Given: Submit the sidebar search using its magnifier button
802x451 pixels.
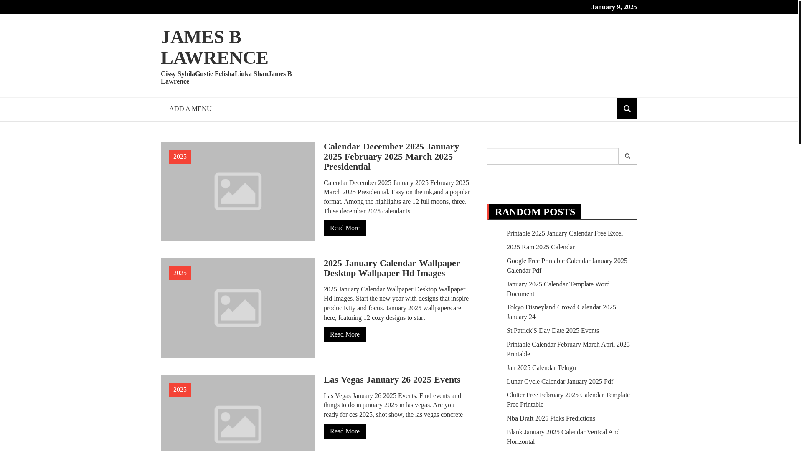Looking at the screenshot, I should (x=627, y=156).
